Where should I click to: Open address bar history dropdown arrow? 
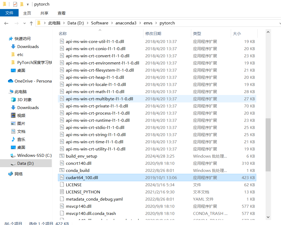click(x=280, y=23)
